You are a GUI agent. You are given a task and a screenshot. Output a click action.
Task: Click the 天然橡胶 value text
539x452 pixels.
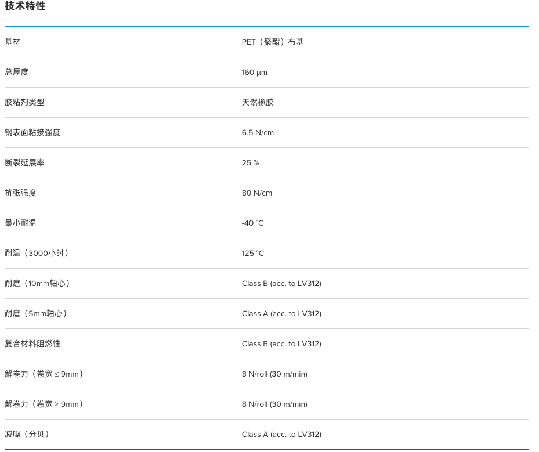point(258,103)
